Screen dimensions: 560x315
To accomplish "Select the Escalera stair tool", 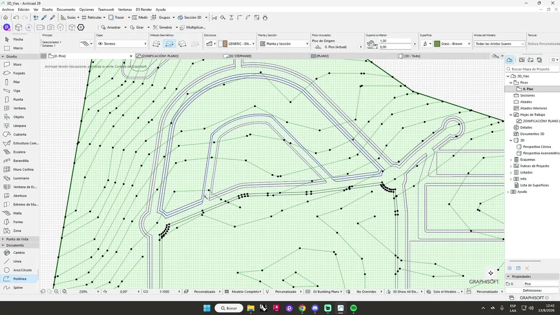I will pos(20,152).
